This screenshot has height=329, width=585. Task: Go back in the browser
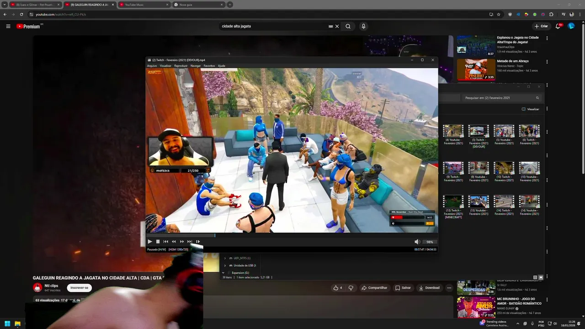[5, 14]
